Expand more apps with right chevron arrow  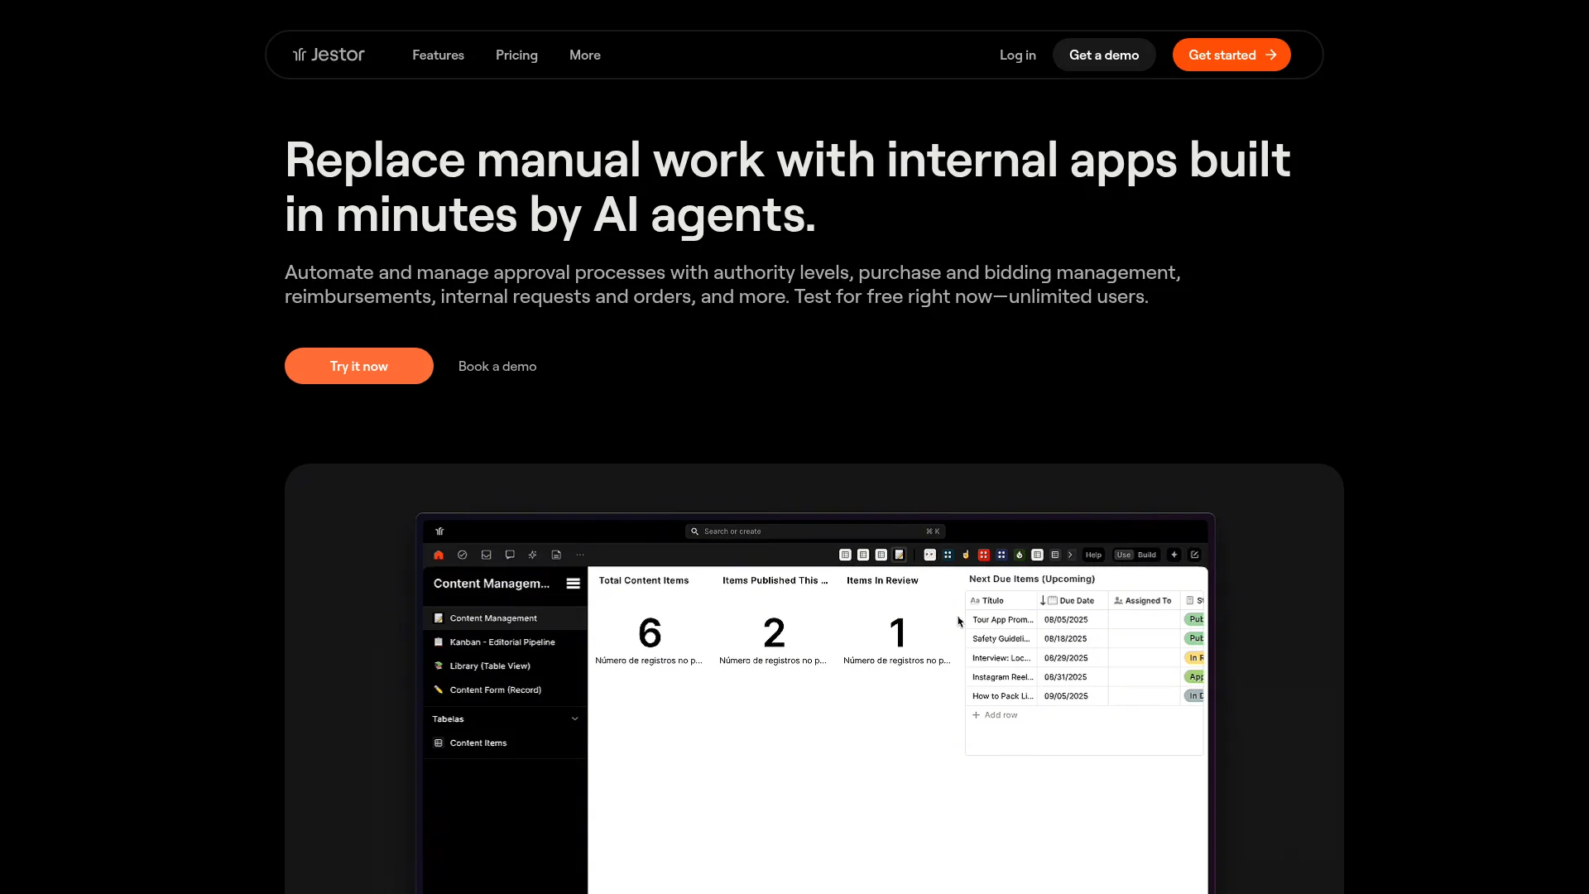pyautogui.click(x=1070, y=555)
